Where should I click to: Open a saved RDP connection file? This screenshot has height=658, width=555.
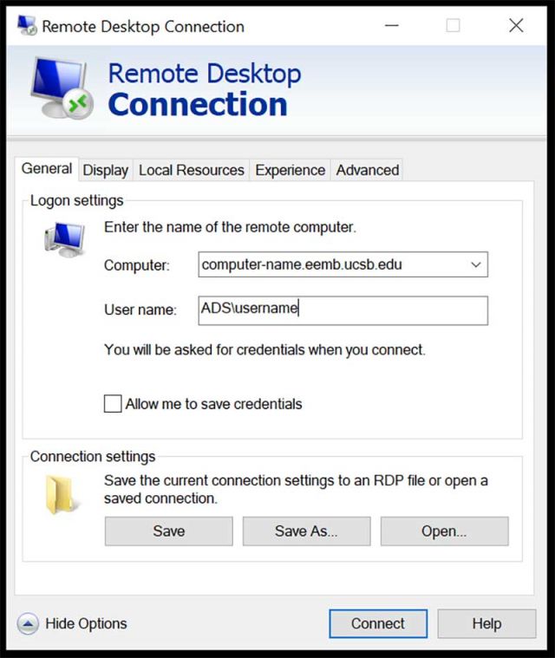point(444,531)
